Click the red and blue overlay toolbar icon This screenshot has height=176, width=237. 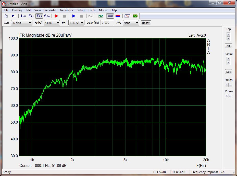pyautogui.click(x=118, y=16)
